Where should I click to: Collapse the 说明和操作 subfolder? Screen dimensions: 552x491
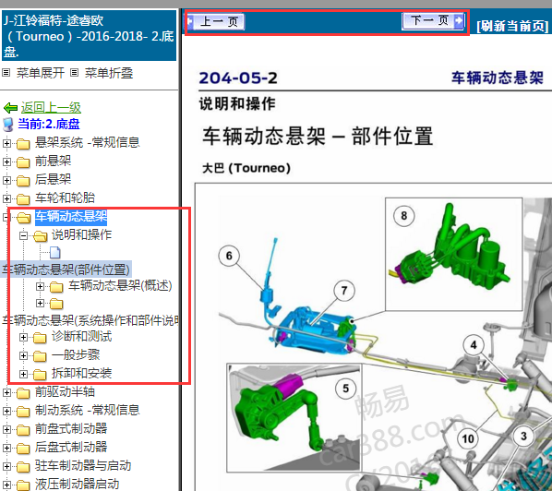point(23,235)
